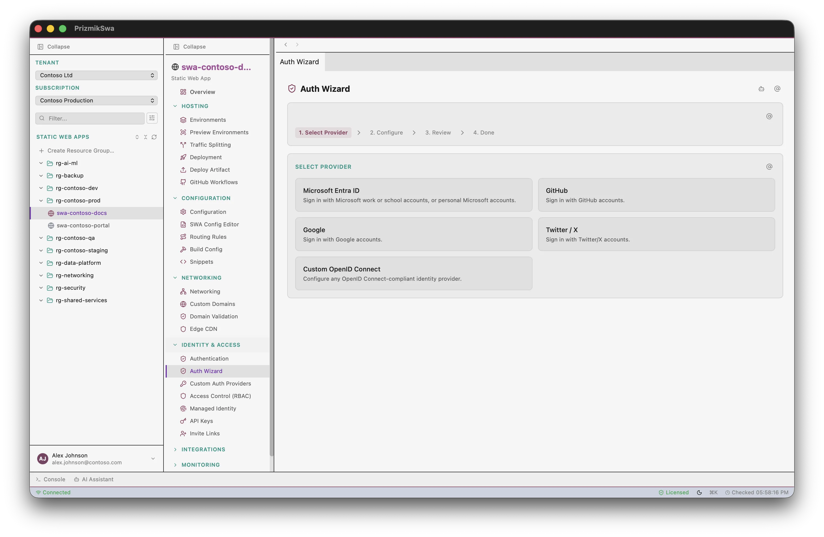Click the collapse-all X icon in Static Web Apps header

145,137
